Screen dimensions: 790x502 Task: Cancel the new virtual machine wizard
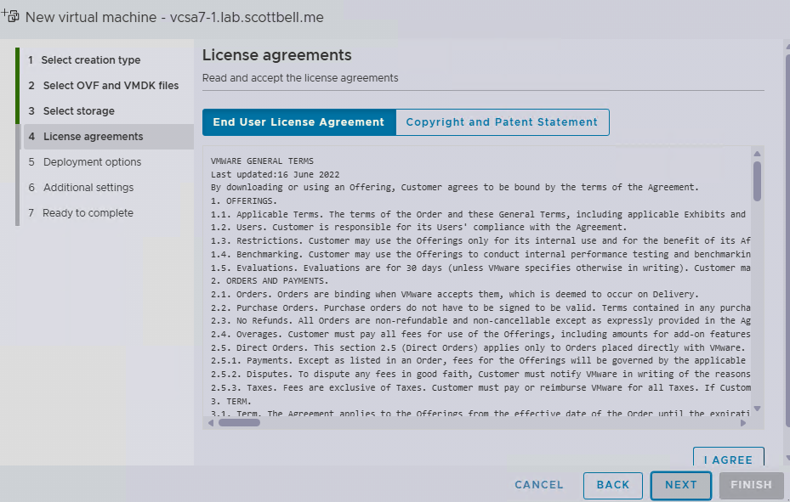[539, 485]
